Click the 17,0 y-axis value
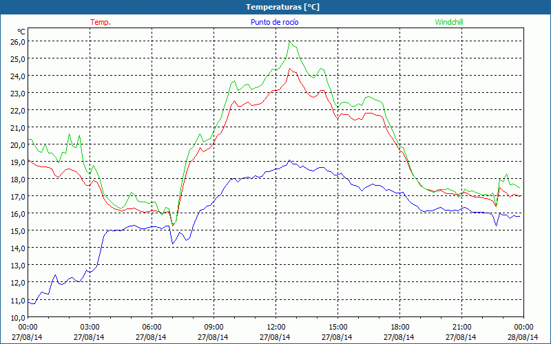Viewport: 551px width, 344px height. click(17, 197)
